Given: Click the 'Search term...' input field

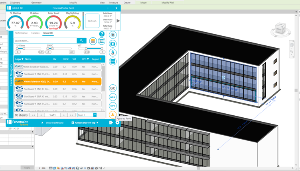Looking at the screenshot, I should click(x=45, y=41).
